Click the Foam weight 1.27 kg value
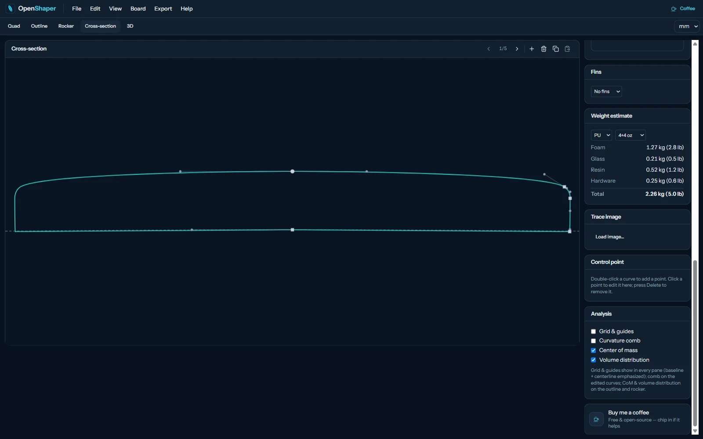Image resolution: width=703 pixels, height=439 pixels. tap(665, 148)
